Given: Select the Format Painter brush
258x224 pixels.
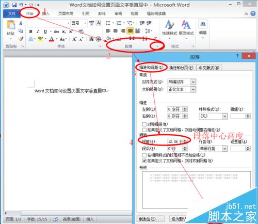Looking at the screenshot, I should (x=21, y=39).
